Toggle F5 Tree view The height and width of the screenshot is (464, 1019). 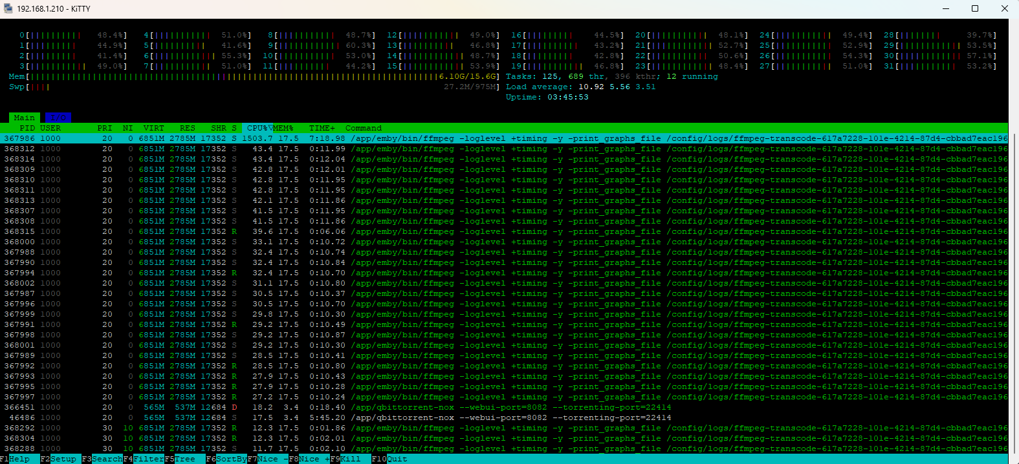click(x=180, y=459)
